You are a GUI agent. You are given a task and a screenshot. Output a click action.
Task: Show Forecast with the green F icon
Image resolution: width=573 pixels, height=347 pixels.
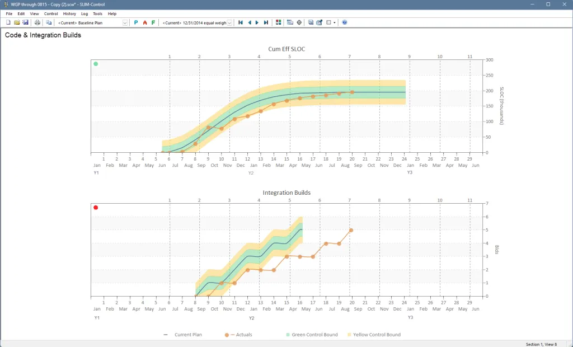[x=153, y=23]
